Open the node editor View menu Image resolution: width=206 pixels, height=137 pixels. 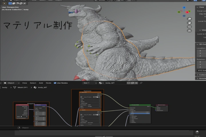(x=24, y=83)
